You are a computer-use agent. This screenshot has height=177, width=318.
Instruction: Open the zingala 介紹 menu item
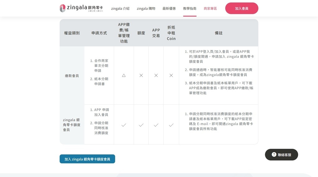[120, 8]
